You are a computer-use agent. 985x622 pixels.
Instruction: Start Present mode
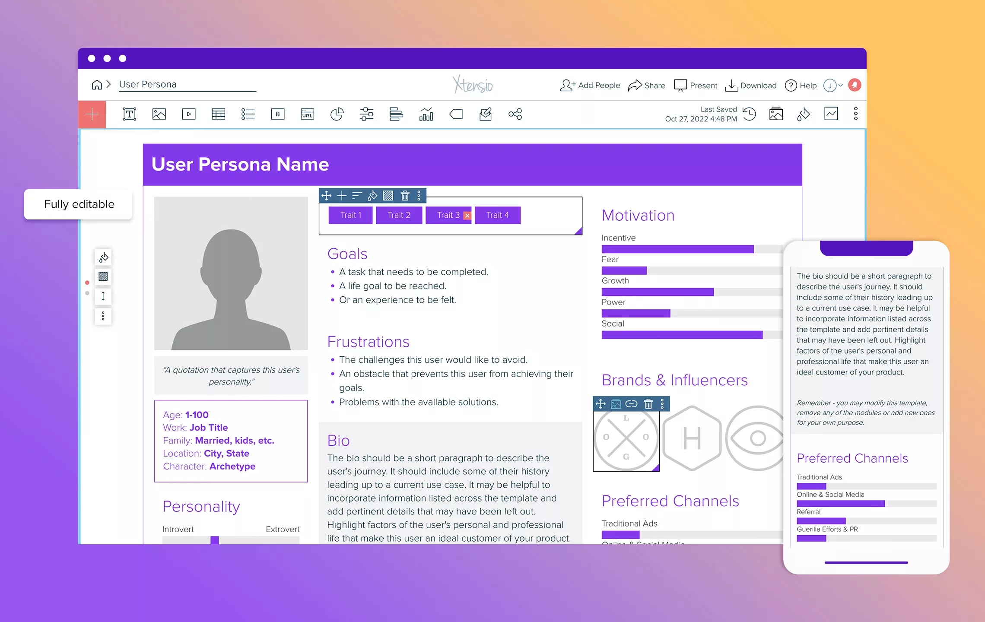pyautogui.click(x=696, y=85)
